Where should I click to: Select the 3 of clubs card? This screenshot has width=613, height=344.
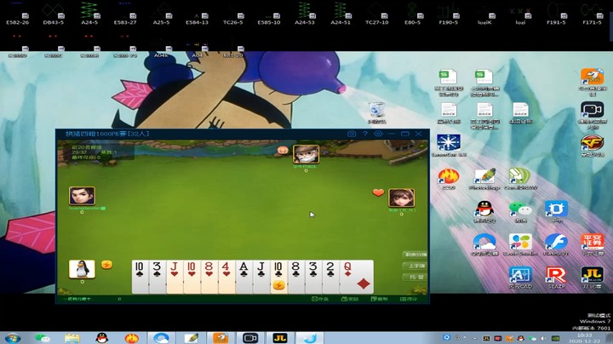[312, 277]
